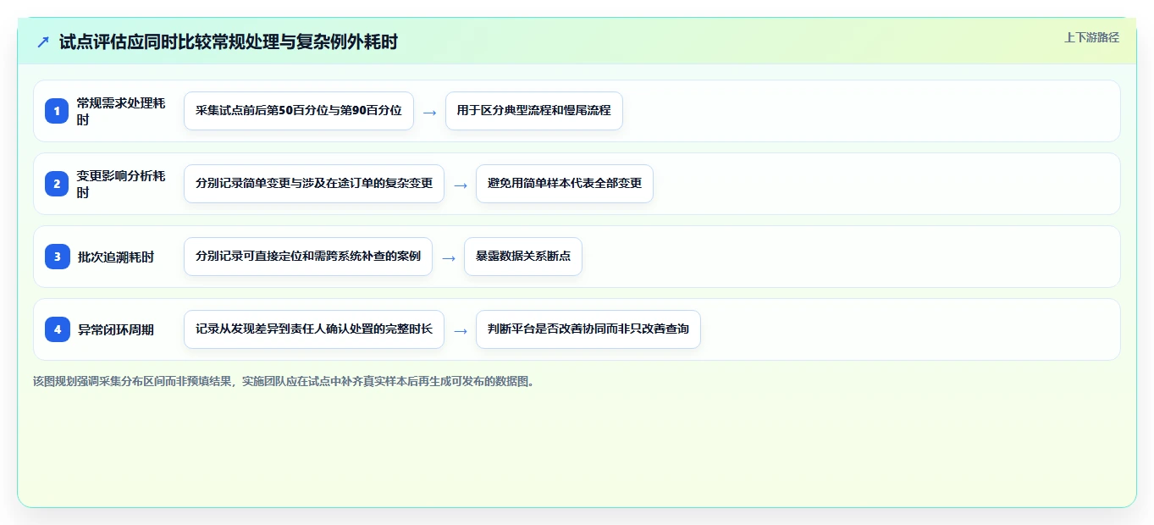
Task: Click the 异常闭环周期 label
Action: 116,329
